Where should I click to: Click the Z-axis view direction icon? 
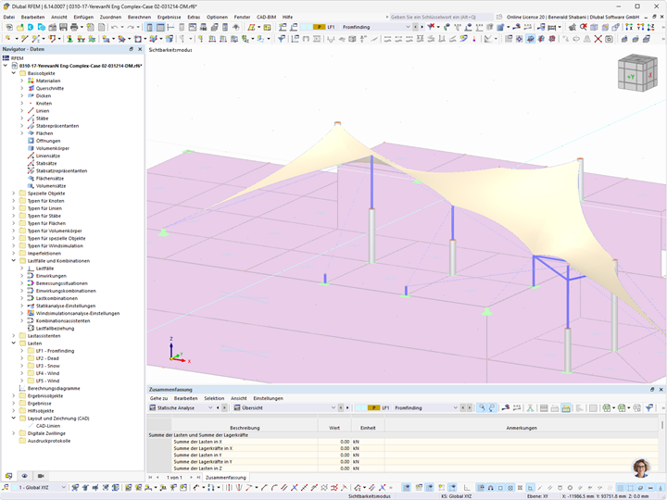tap(651, 27)
